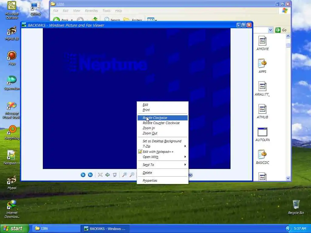This screenshot has height=233, width=311.
Task: Select APPS file in I386 window
Action: (262, 66)
